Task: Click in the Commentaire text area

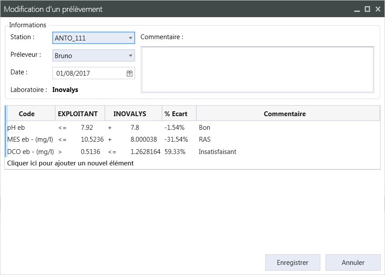Action: click(257, 70)
